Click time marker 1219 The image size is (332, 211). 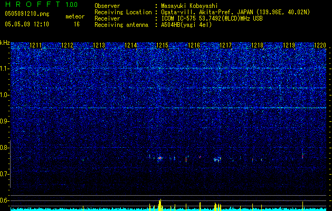point(289,45)
